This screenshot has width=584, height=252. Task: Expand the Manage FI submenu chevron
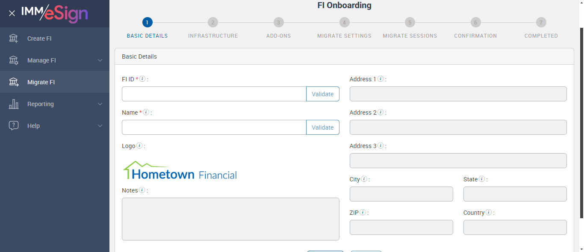pyautogui.click(x=100, y=60)
